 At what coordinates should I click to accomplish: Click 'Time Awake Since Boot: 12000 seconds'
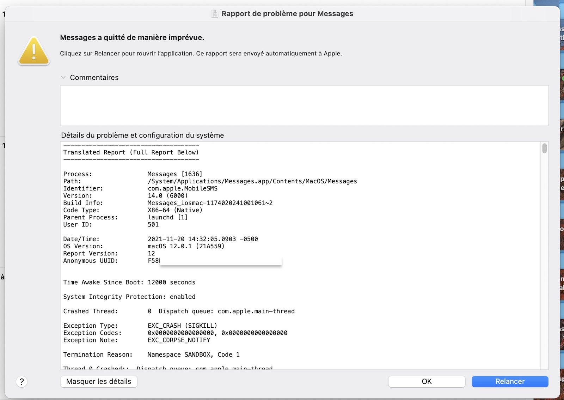[129, 283]
